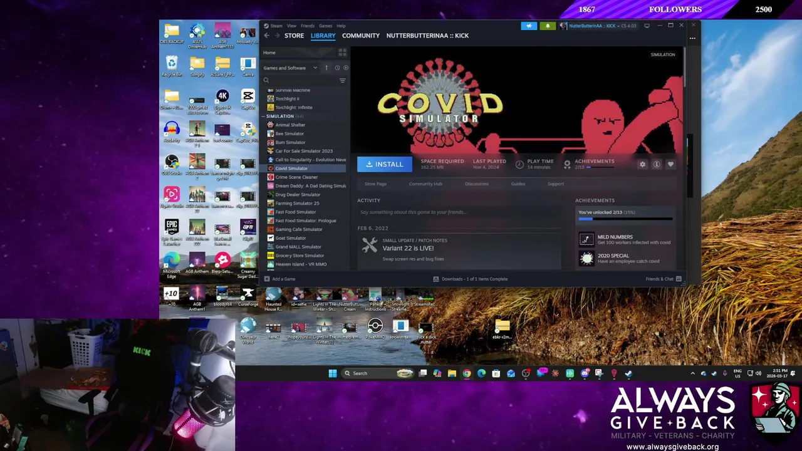Open Games and Software filter dropdown
Screen dimensions: 802x451
291,68
